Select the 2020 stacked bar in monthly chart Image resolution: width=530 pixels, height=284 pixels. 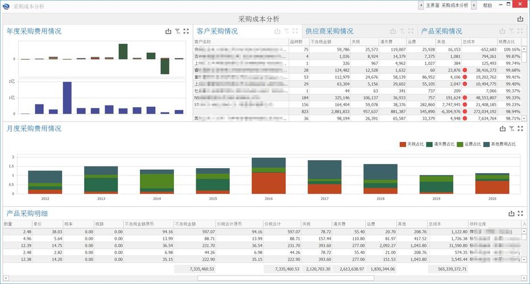(492, 183)
